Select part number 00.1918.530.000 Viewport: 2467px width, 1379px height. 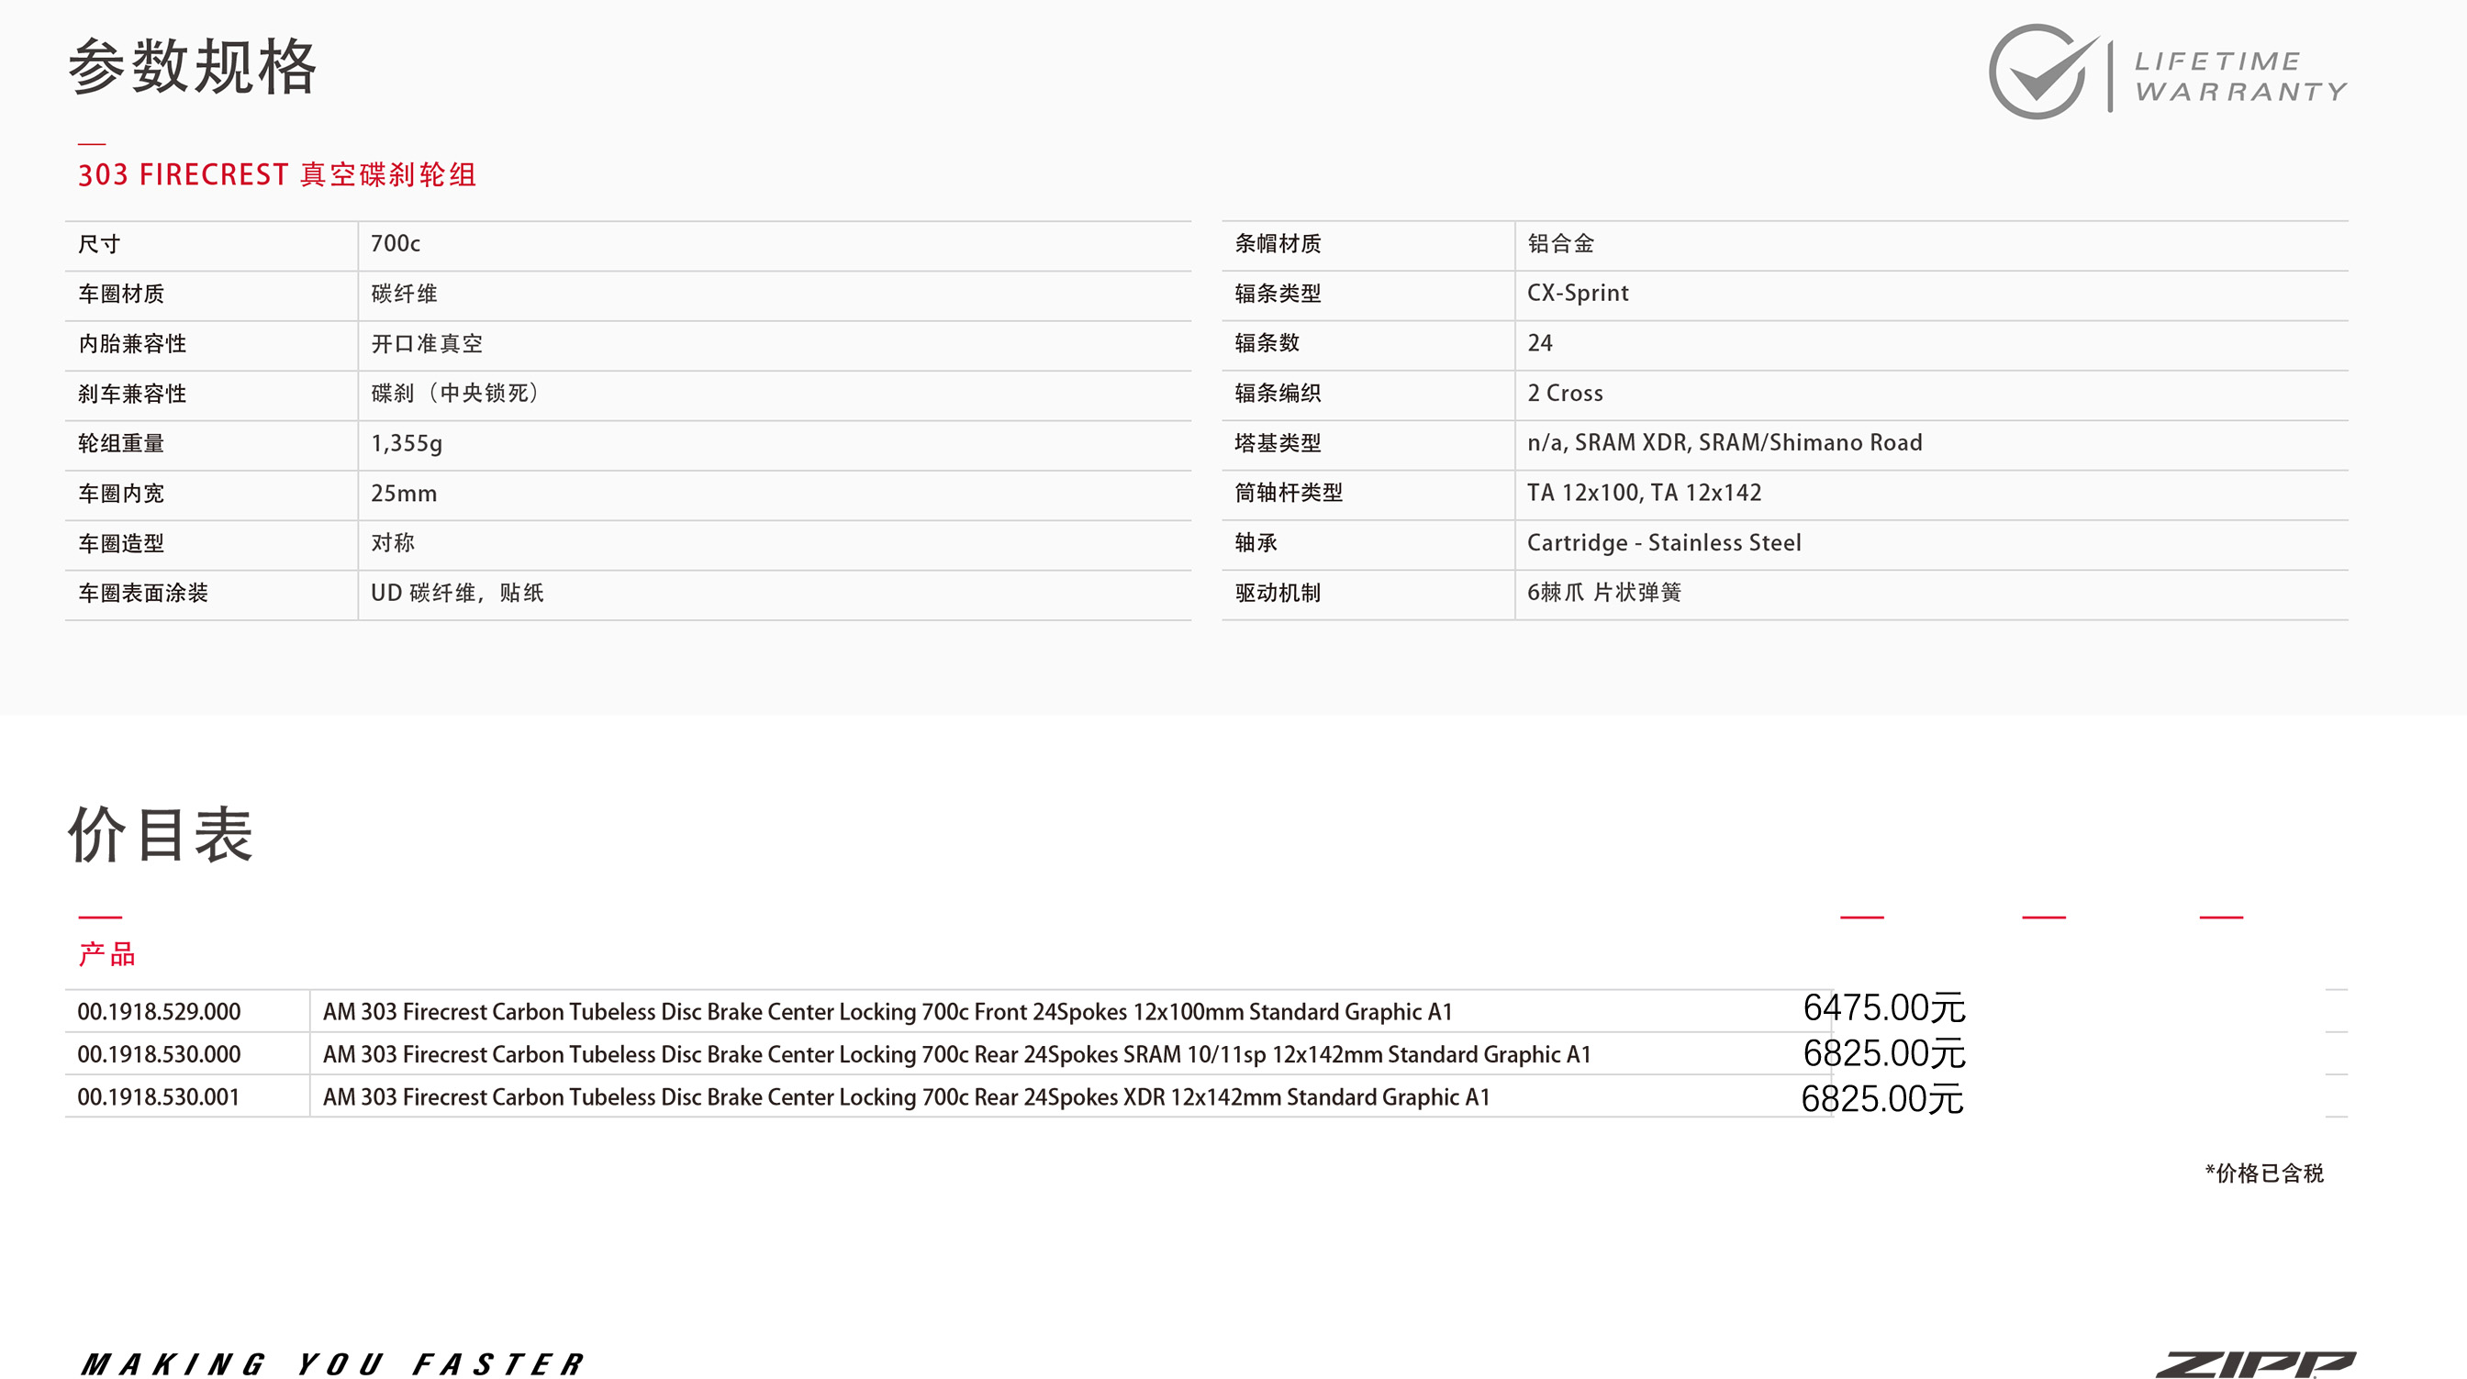click(x=159, y=1054)
